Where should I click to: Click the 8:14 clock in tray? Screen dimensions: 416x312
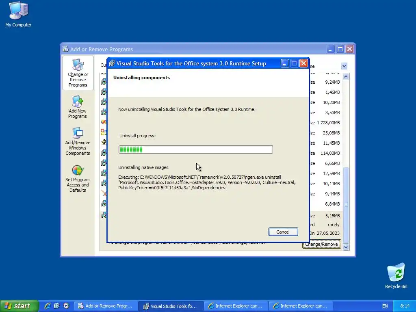tap(405, 306)
